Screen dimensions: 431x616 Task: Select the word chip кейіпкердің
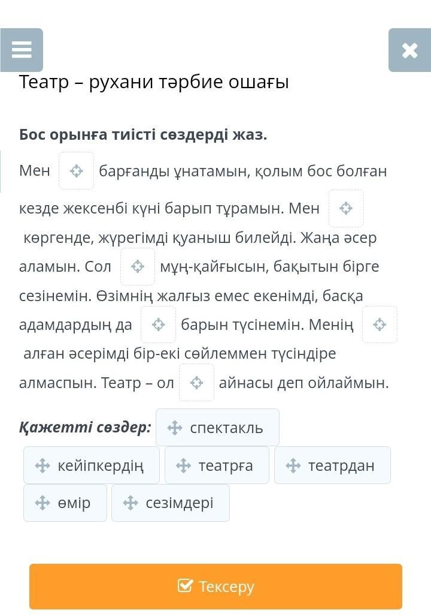(92, 465)
